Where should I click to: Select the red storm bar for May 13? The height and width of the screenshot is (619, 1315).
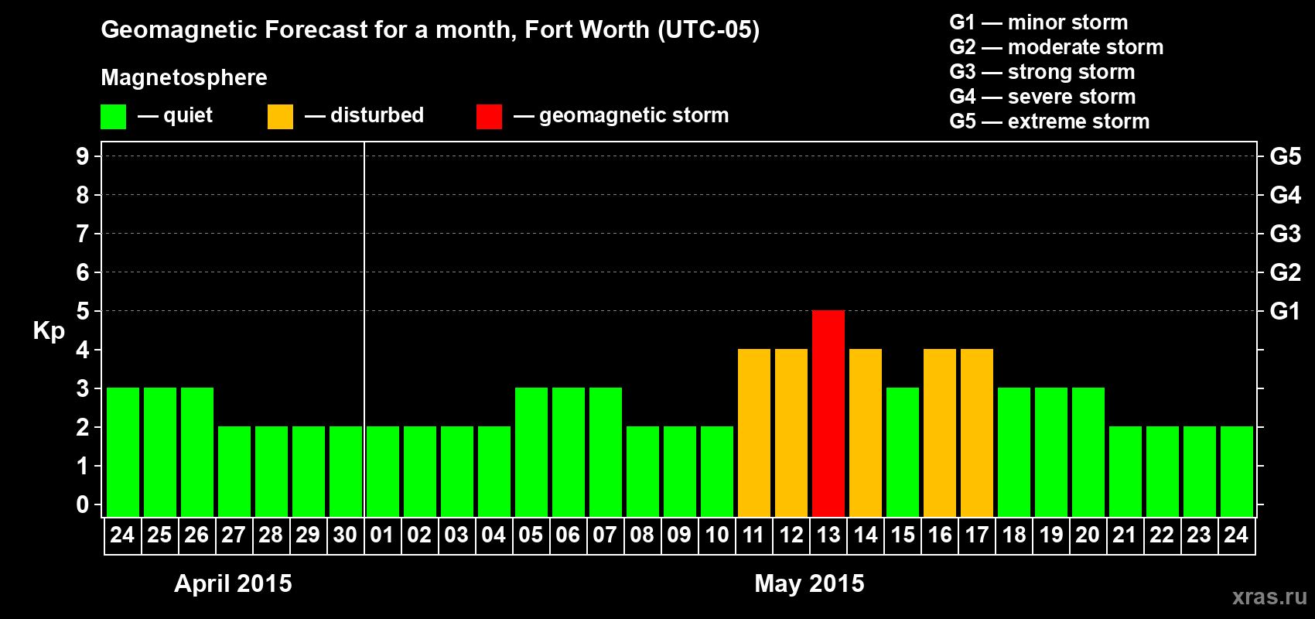click(x=828, y=413)
